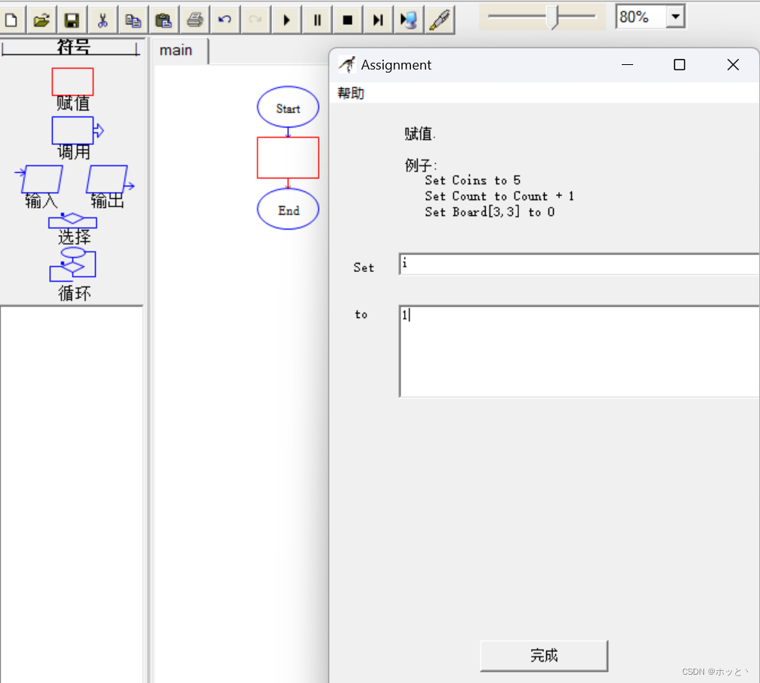Click the Assignment dialog title icon

coord(347,64)
